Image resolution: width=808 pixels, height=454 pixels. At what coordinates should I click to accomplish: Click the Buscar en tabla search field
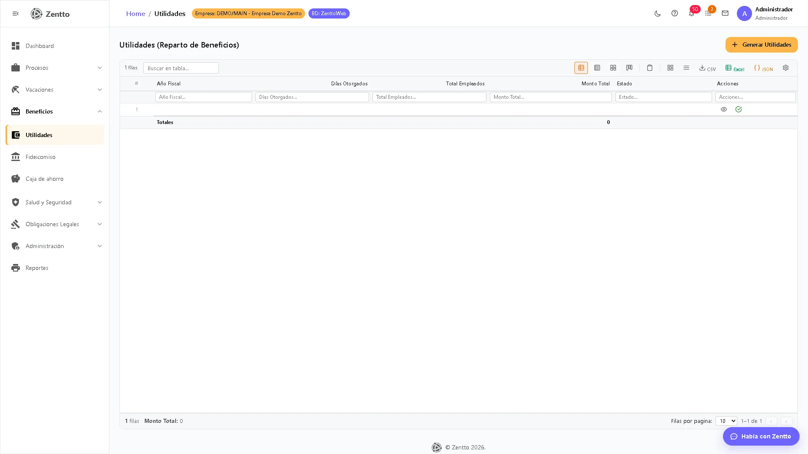pyautogui.click(x=181, y=68)
